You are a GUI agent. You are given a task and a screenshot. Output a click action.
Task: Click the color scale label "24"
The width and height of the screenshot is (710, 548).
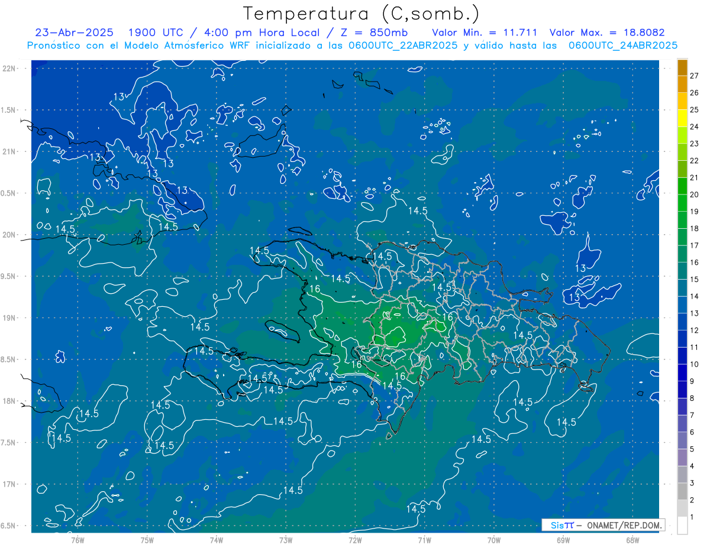click(x=695, y=127)
